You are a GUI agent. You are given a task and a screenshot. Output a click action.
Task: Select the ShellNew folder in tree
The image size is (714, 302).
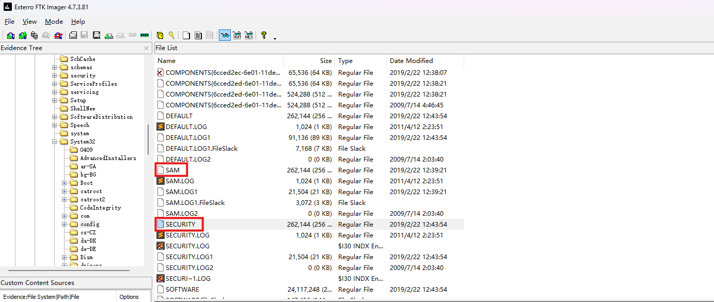point(83,108)
